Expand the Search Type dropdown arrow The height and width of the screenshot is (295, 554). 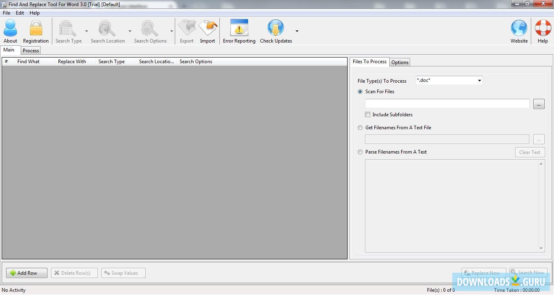click(x=86, y=31)
